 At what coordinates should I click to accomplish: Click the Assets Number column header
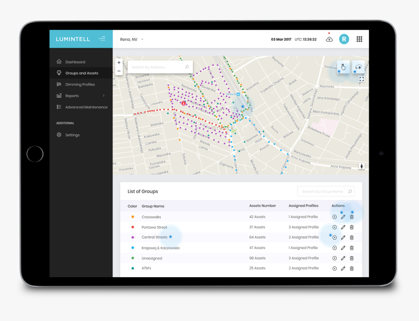pos(263,206)
